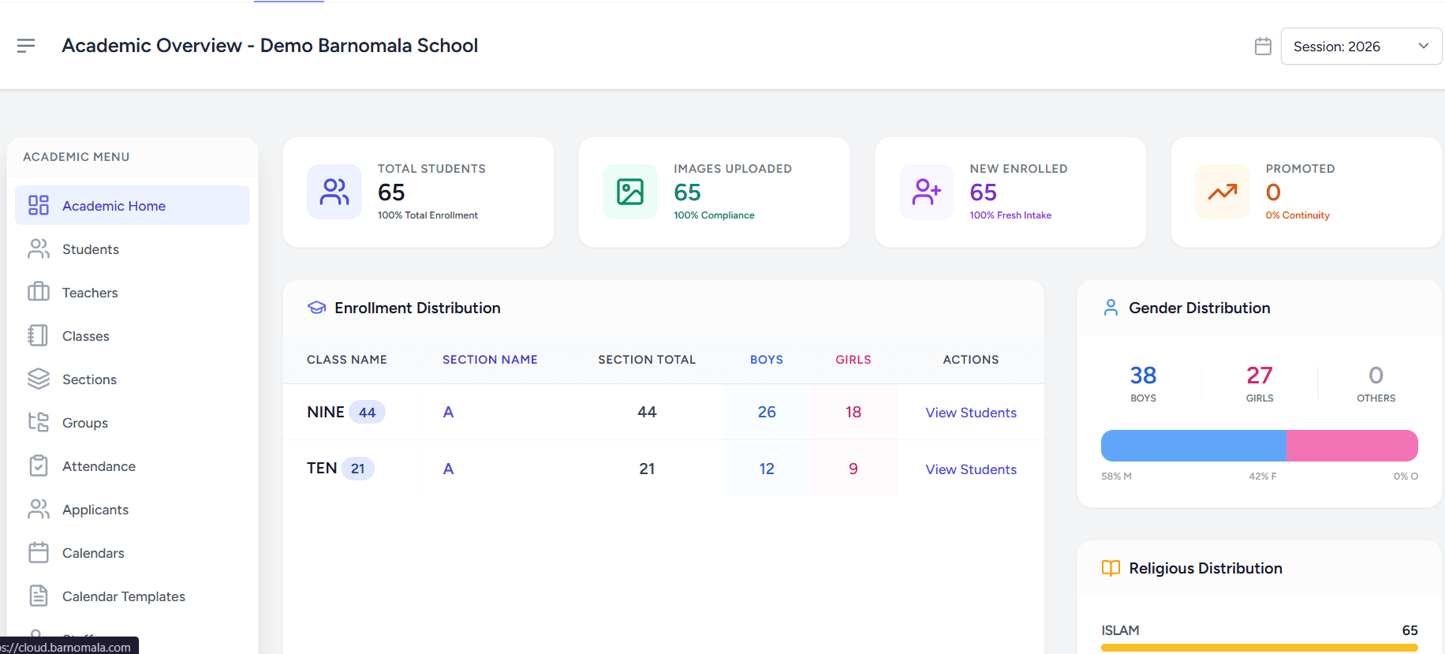1445x654 pixels.
Task: Click the Applicants people icon
Action: pos(39,509)
